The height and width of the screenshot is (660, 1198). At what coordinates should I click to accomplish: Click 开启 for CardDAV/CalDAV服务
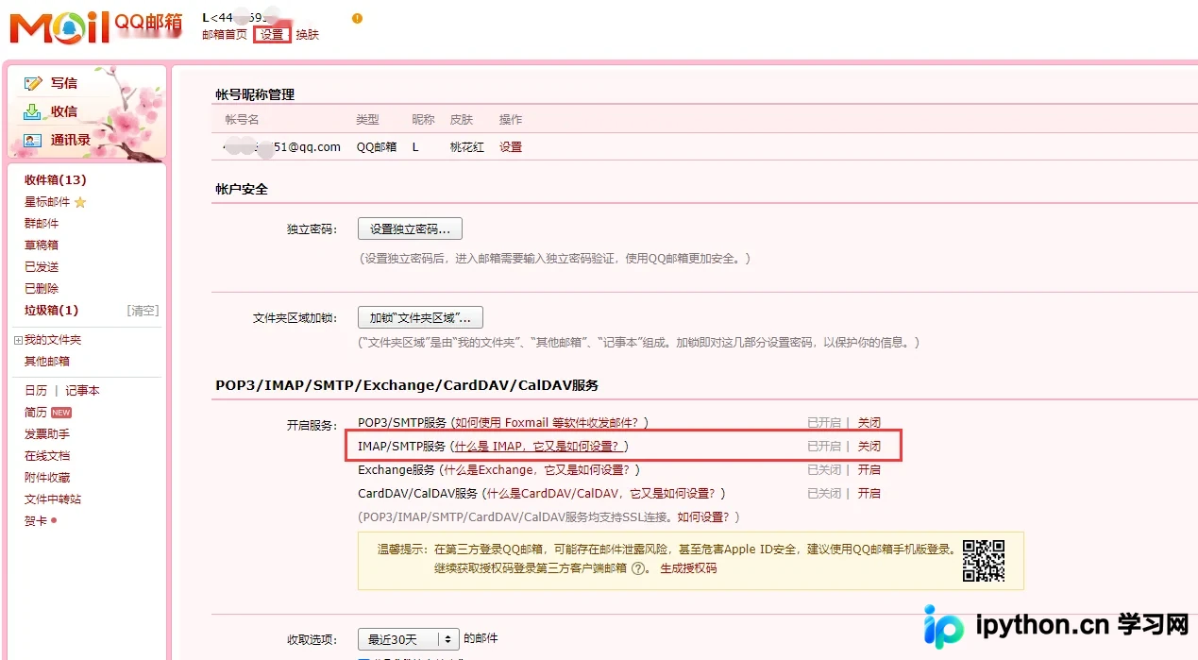coord(869,494)
